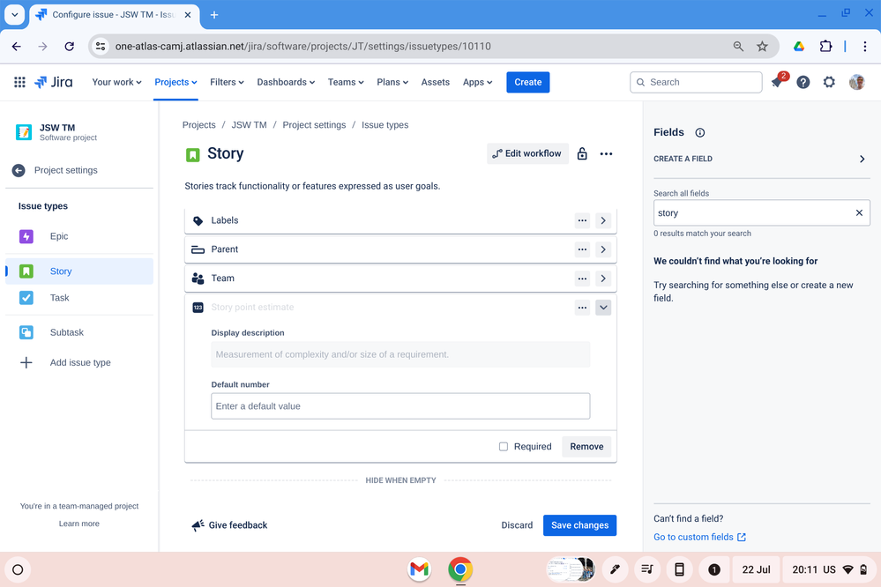Open the Jira help icon
This screenshot has width=881, height=587.
click(x=803, y=82)
